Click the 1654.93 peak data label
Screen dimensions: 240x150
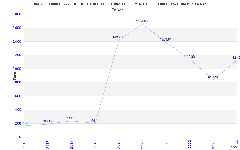coord(142,21)
